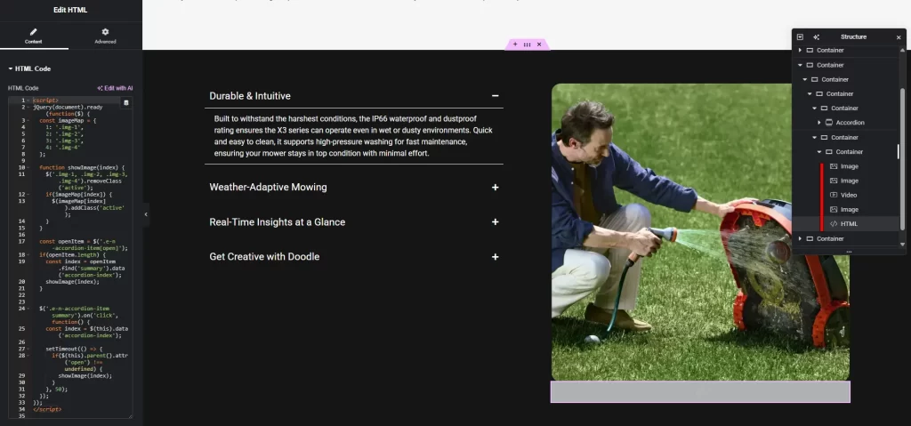Click inside the HTML code editor
Screen dimensions: 911x426
coord(70,257)
